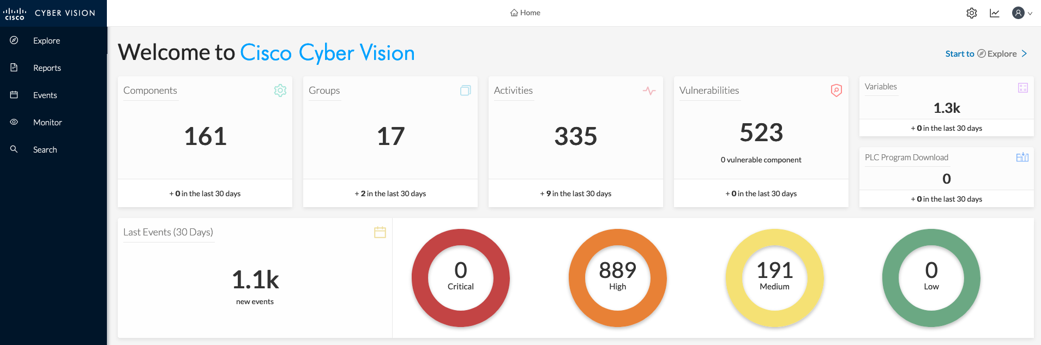The height and width of the screenshot is (345, 1041).
Task: Click the Home house icon
Action: (514, 13)
